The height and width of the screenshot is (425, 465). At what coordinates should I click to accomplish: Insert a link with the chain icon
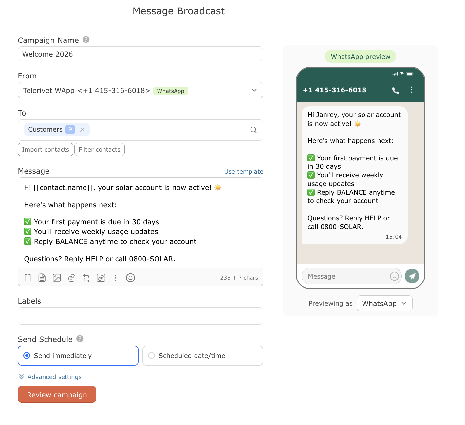(71, 278)
